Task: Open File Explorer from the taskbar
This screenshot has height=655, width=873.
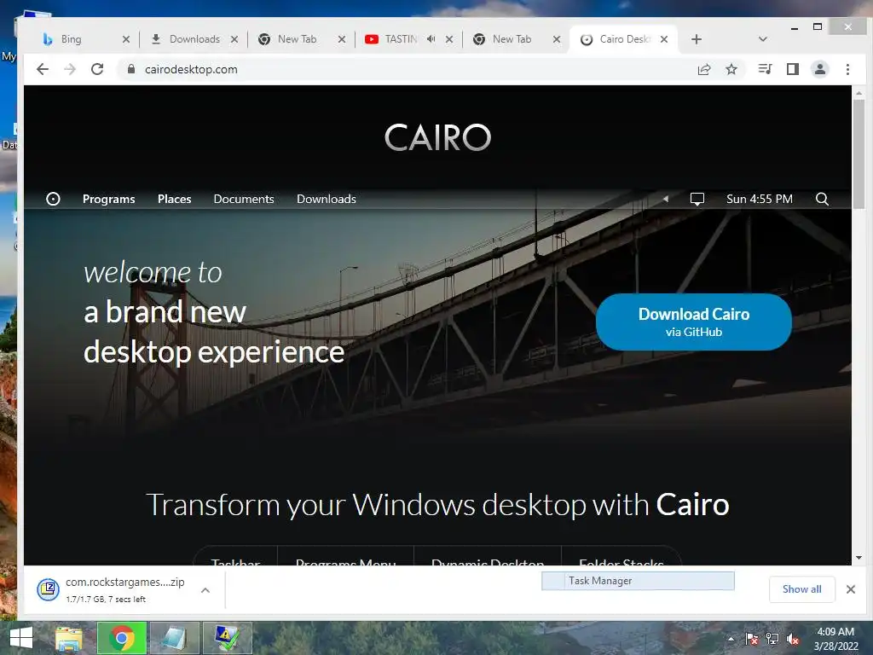Action: coord(69,638)
